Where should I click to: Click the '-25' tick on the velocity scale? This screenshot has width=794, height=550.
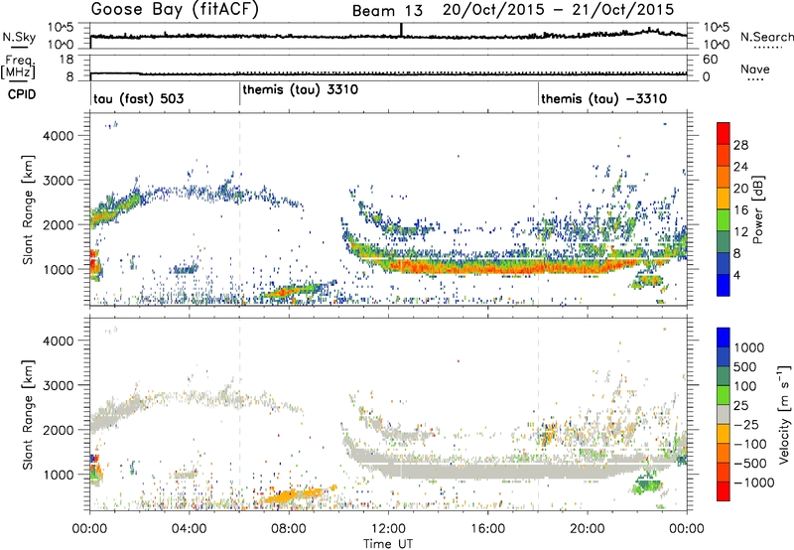(x=746, y=424)
